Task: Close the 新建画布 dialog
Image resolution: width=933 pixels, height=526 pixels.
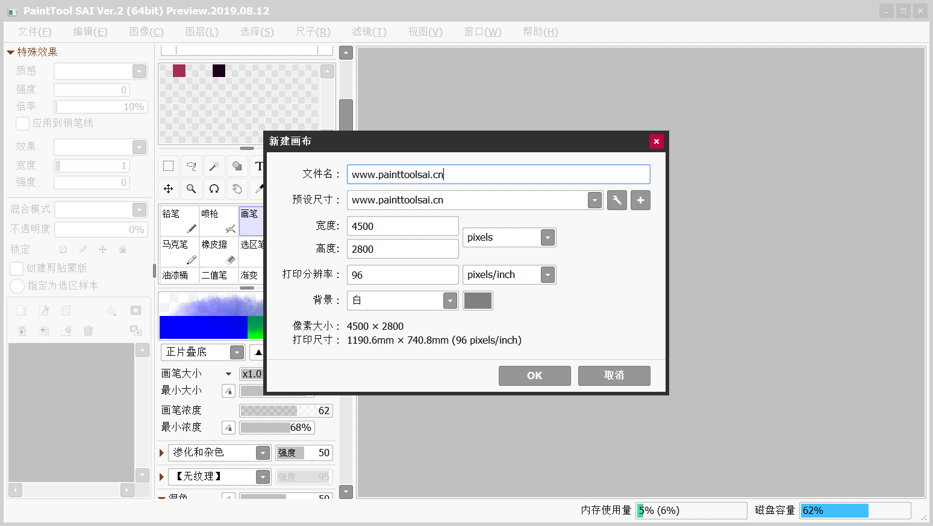Action: pos(657,141)
